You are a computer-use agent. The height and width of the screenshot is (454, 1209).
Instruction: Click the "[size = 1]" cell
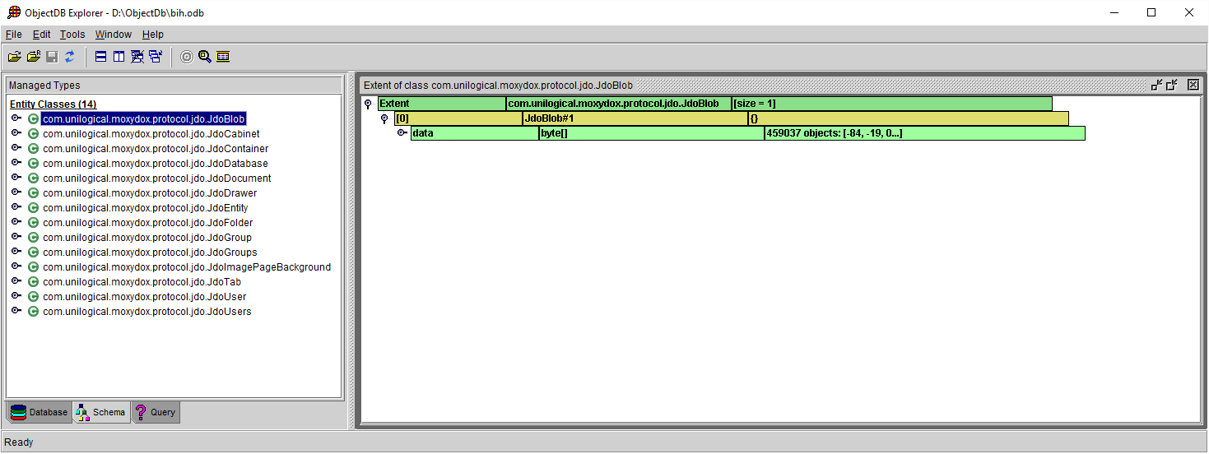tap(891, 104)
